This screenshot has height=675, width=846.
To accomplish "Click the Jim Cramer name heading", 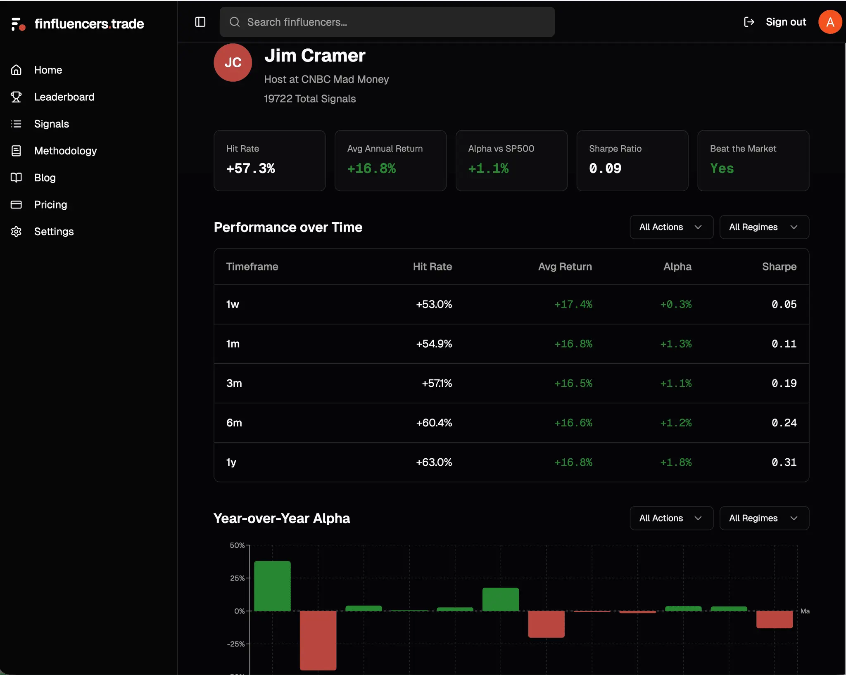I will (x=315, y=55).
